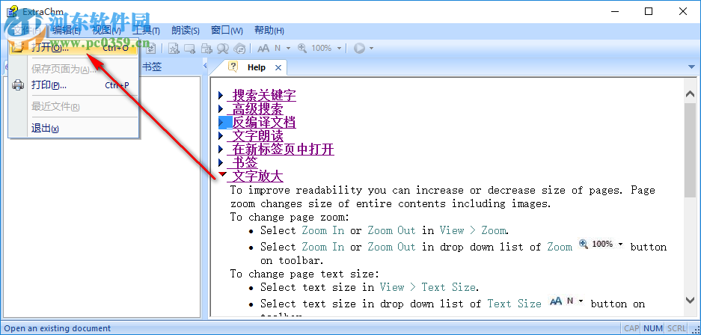Screen dimensions: 701x335
Task: Choose 退出(X) from the file menu
Action: [x=73, y=128]
